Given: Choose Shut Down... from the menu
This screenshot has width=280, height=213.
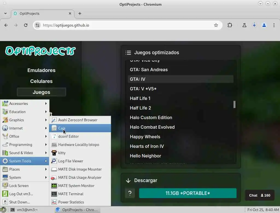Looking at the screenshot, I should pyautogui.click(x=25, y=202).
